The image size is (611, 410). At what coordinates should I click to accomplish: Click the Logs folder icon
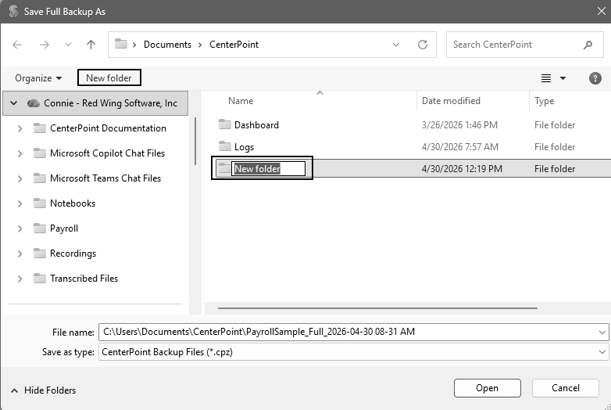tap(225, 146)
